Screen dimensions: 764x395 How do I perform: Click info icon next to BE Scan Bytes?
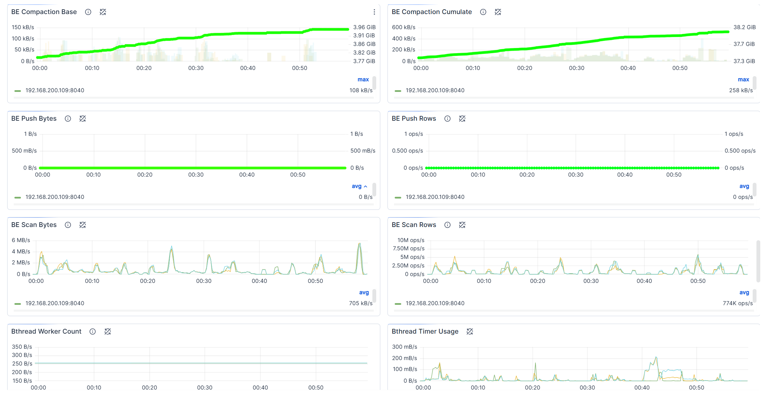(68, 225)
